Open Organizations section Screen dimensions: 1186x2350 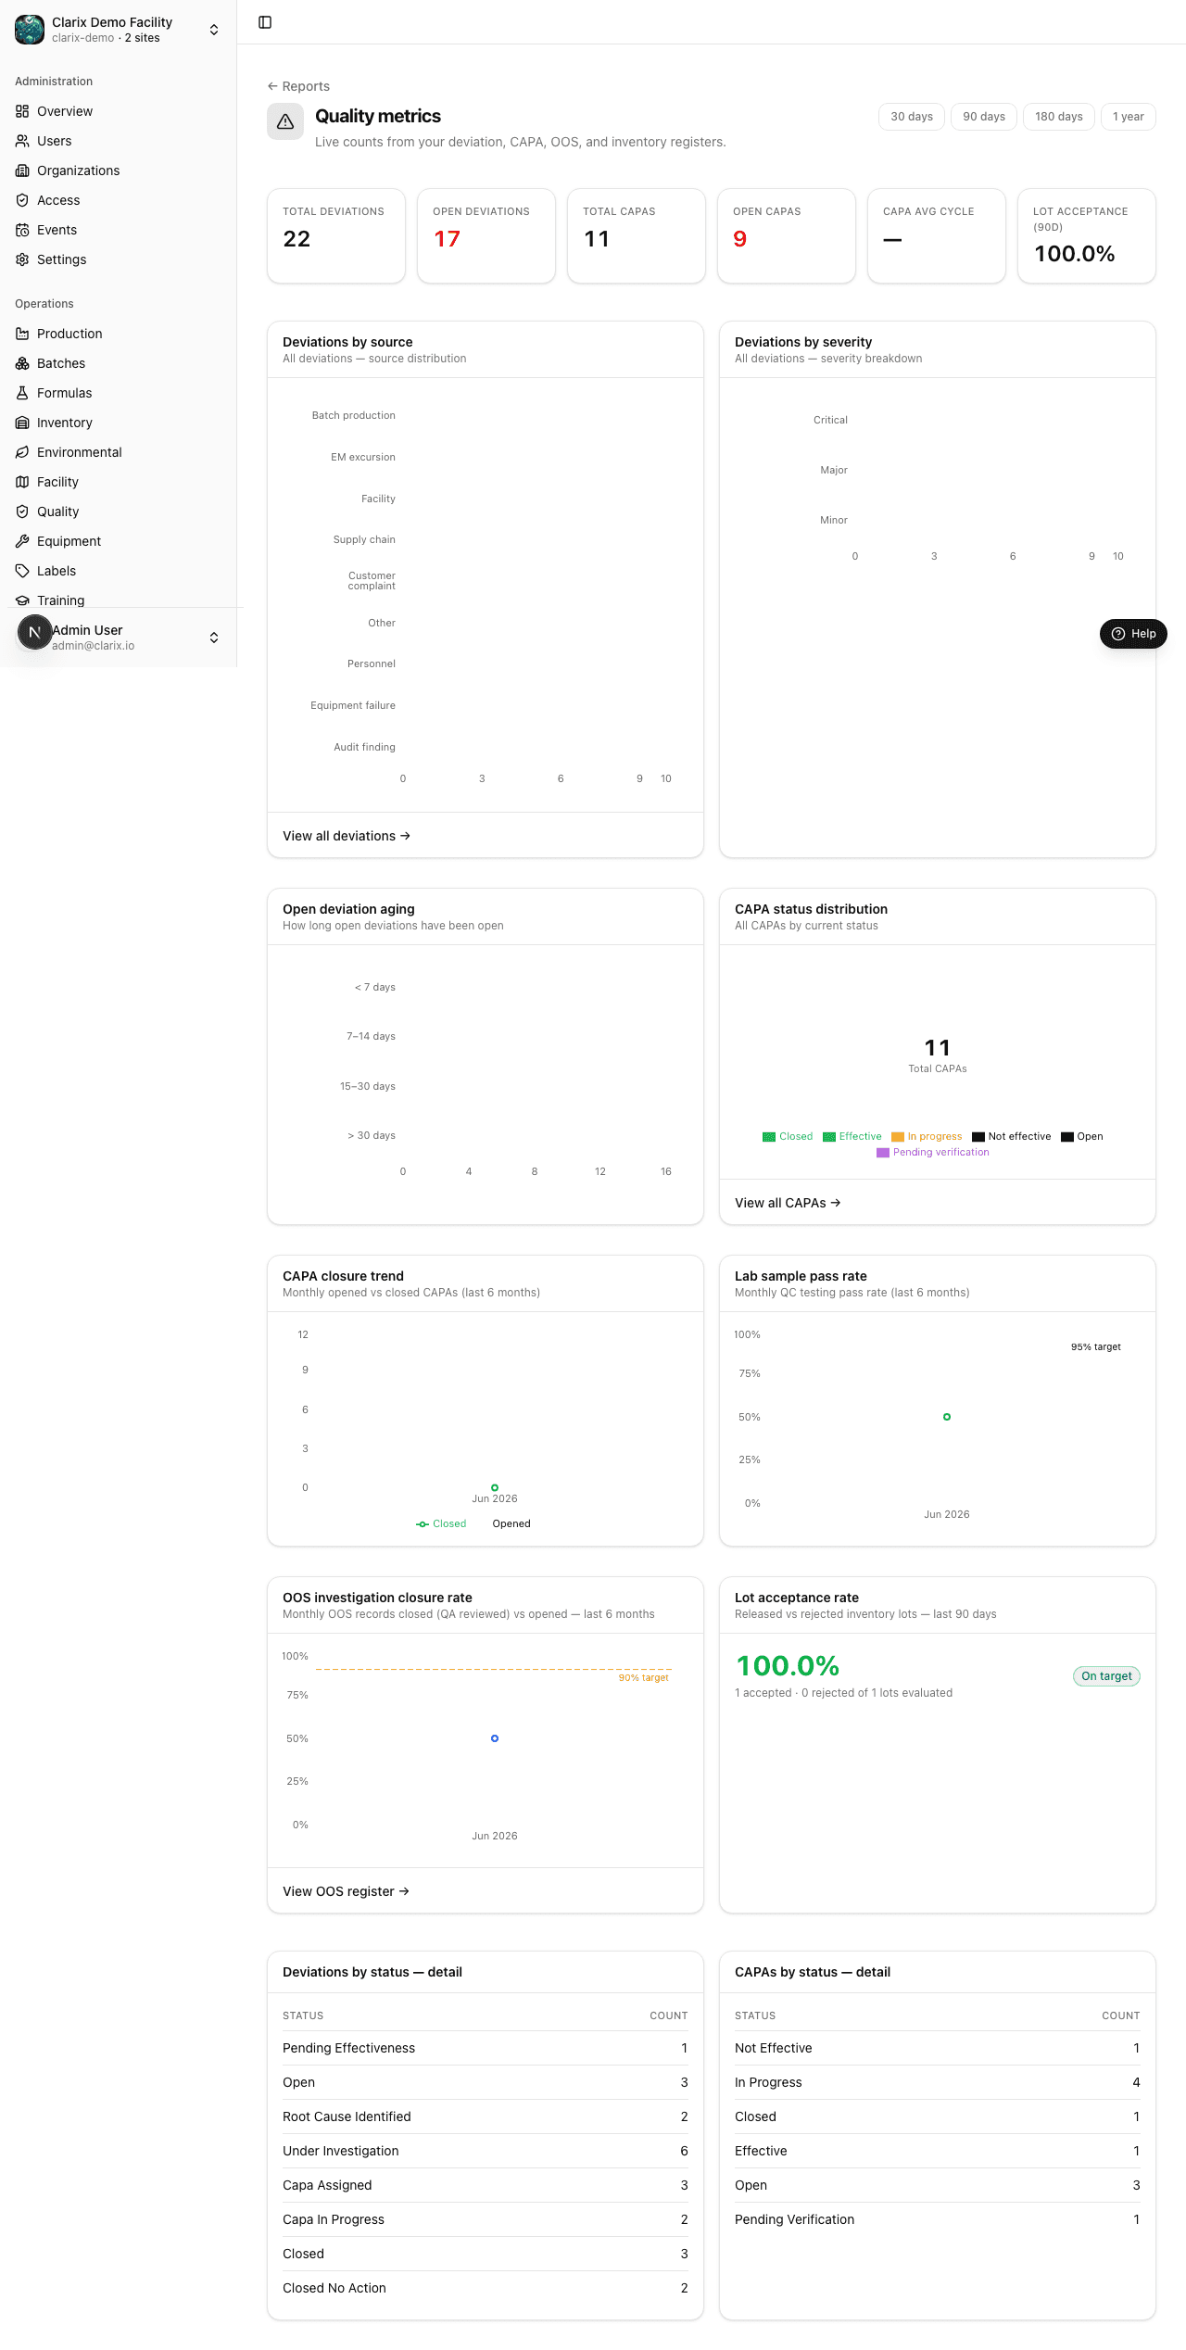point(119,171)
